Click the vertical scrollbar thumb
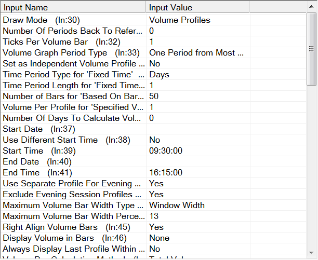 [x=312, y=52]
